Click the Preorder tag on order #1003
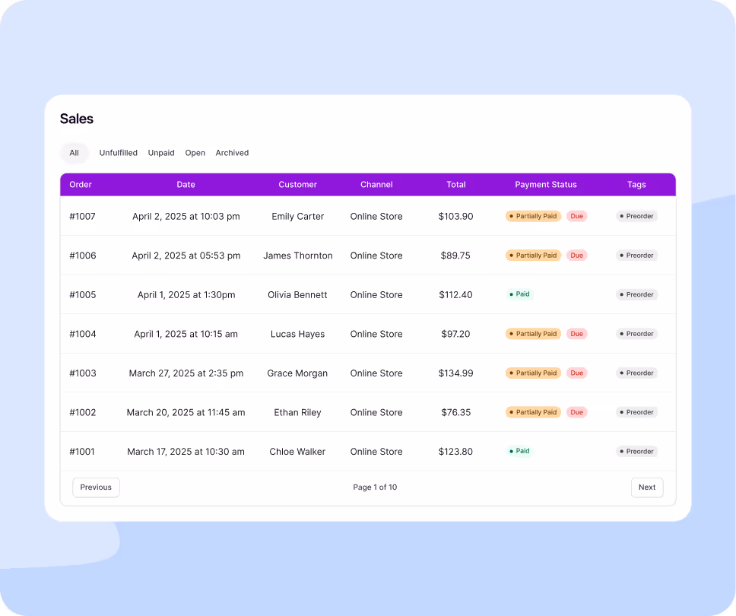 [x=636, y=373]
